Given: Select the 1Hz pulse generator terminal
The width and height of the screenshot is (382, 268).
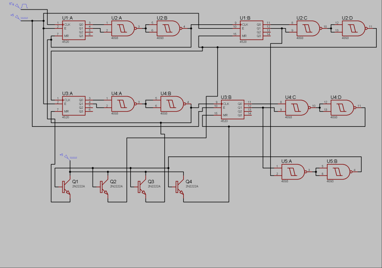Looking at the screenshot, I should (19, 6).
